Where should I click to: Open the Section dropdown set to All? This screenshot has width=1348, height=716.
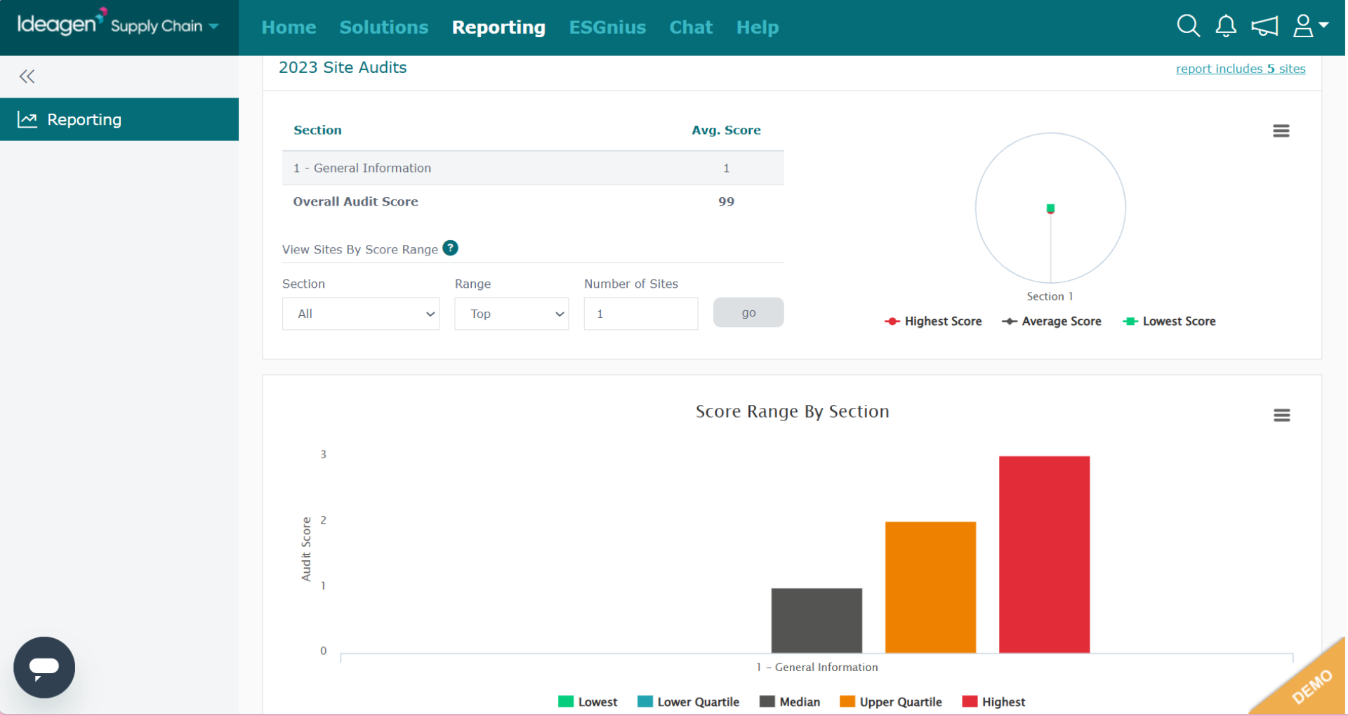tap(361, 314)
